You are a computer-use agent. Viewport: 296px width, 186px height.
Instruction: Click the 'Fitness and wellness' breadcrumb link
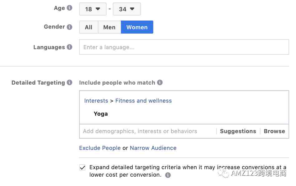click(x=143, y=101)
